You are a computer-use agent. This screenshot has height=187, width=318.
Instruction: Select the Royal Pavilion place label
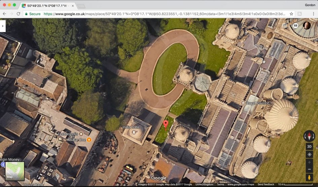257,103
